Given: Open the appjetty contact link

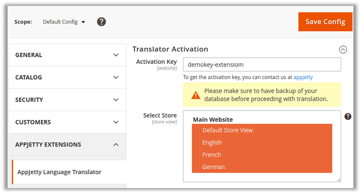Looking at the screenshot, I should pos(303,77).
